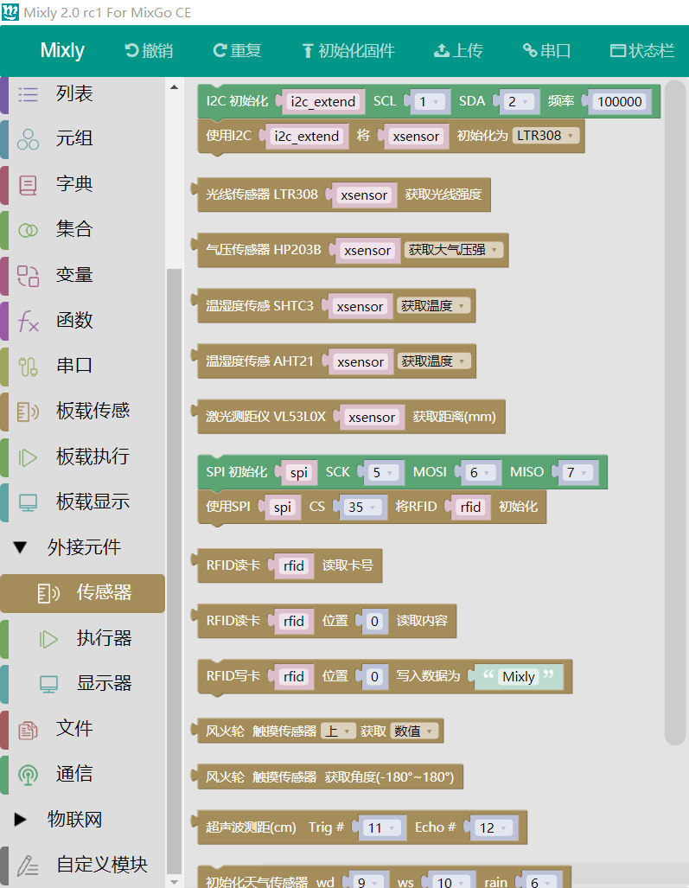The width and height of the screenshot is (689, 888).
Task: Click the 元组 category circles icon
Action: click(x=28, y=139)
